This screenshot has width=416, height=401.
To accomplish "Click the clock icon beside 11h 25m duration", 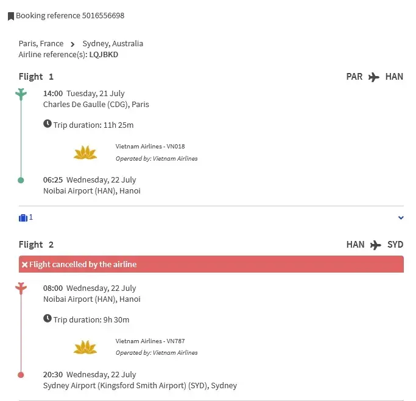I will click(48, 124).
